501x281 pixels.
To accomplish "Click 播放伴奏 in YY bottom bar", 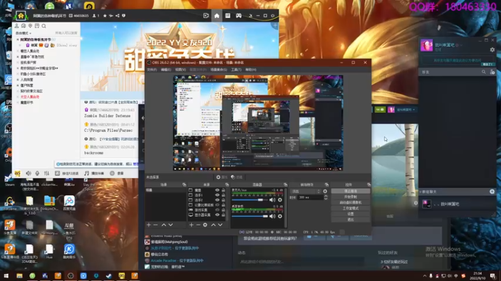I will (95, 174).
